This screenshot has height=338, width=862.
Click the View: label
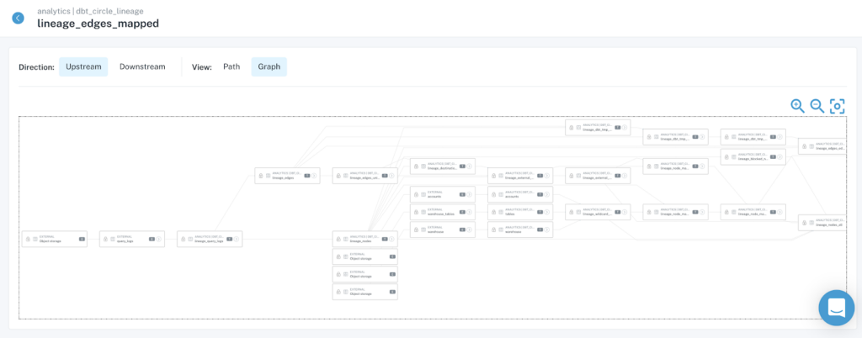202,67
